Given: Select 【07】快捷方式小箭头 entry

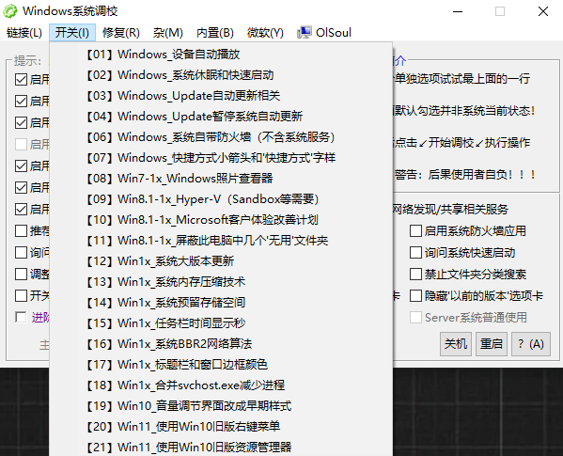Looking at the screenshot, I should click(221, 158).
